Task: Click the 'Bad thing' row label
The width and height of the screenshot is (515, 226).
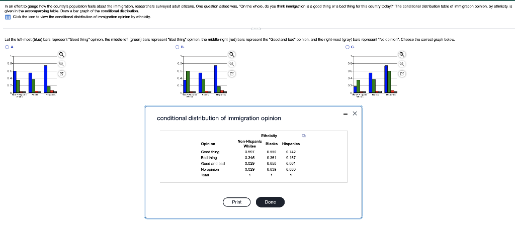Action: tap(209, 158)
